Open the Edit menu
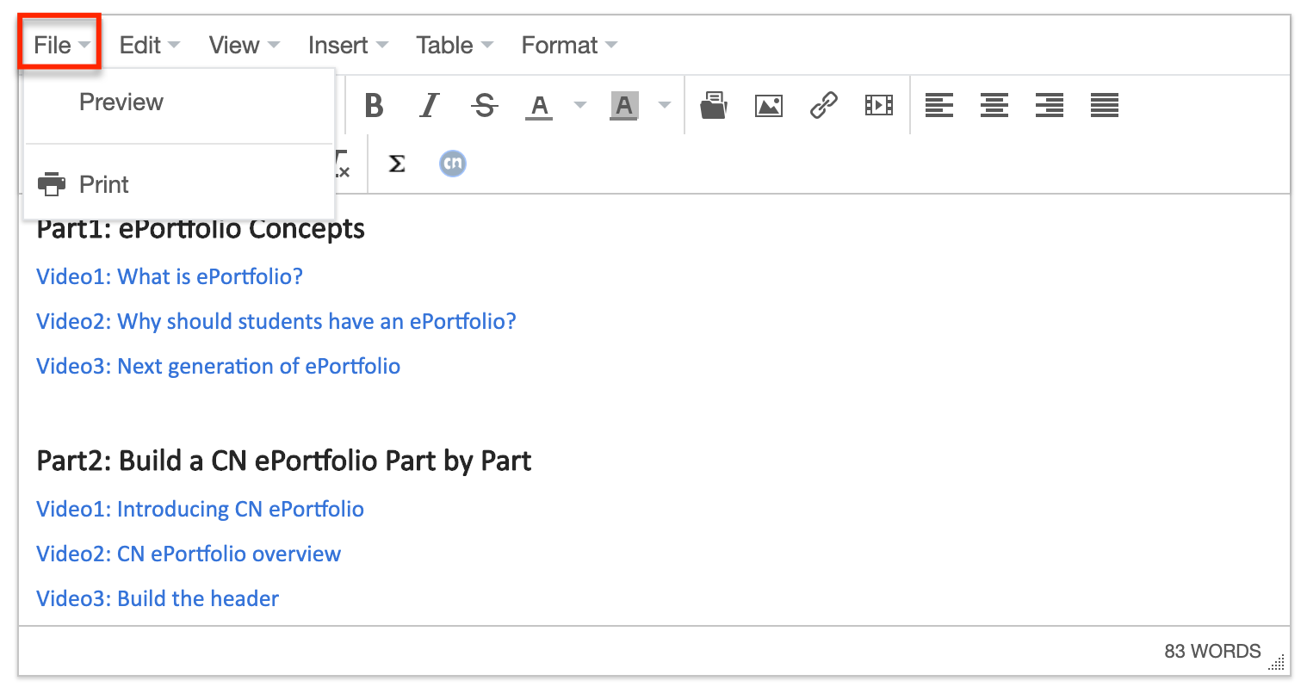The width and height of the screenshot is (1307, 687). click(149, 45)
